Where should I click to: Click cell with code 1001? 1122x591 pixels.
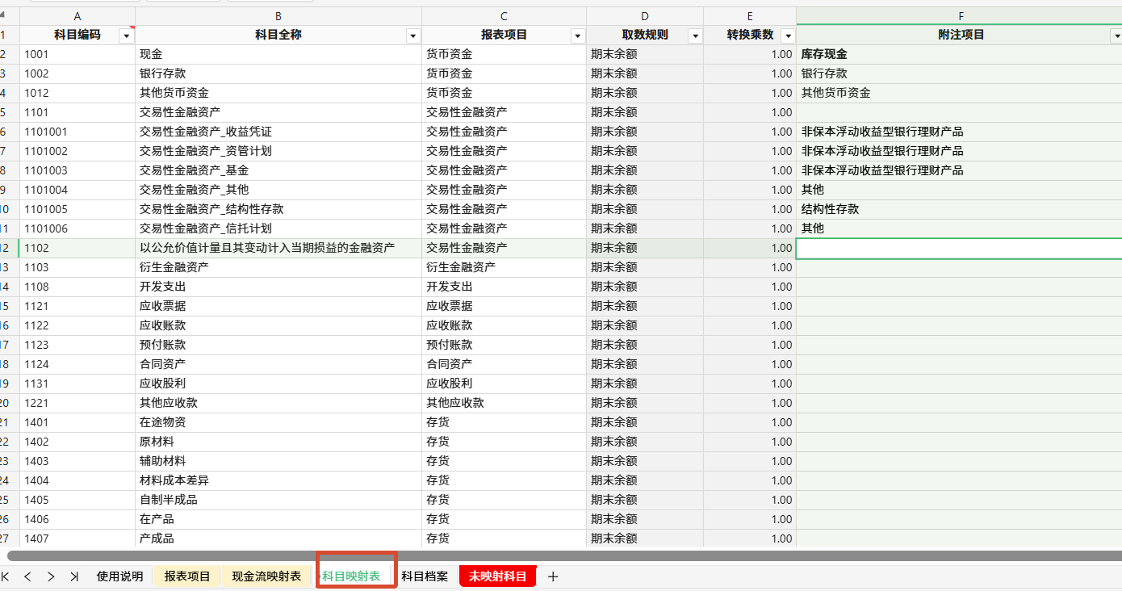click(77, 54)
